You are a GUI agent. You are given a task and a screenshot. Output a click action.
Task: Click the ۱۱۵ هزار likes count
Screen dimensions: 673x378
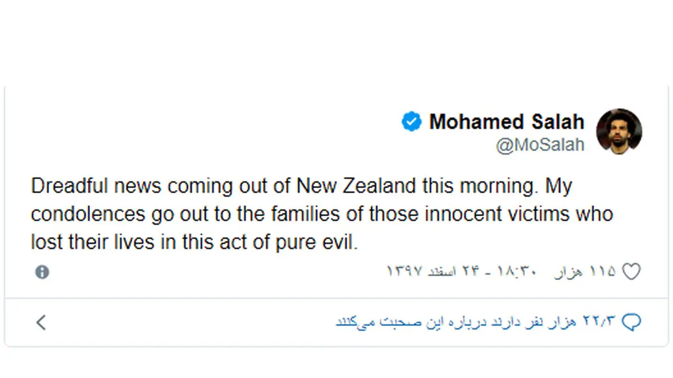pos(585,272)
